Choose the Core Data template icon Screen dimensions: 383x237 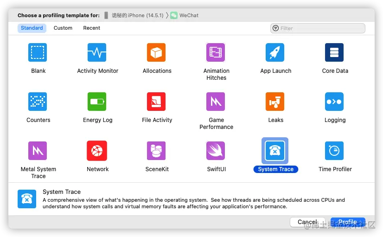point(334,52)
